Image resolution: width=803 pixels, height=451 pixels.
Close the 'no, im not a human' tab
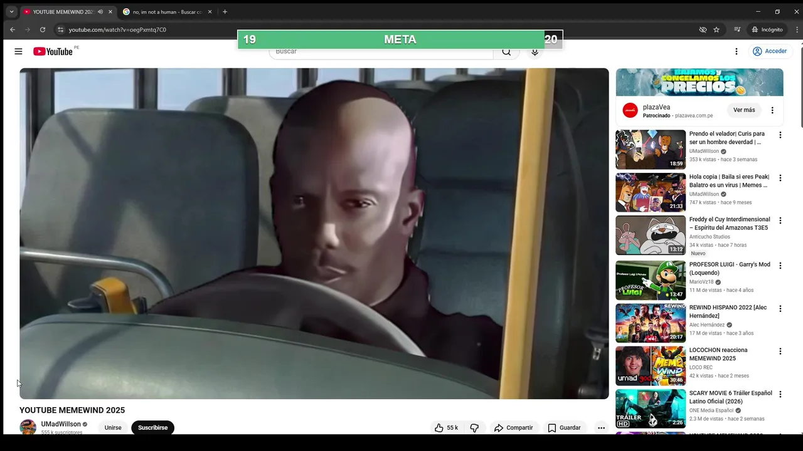tap(210, 12)
